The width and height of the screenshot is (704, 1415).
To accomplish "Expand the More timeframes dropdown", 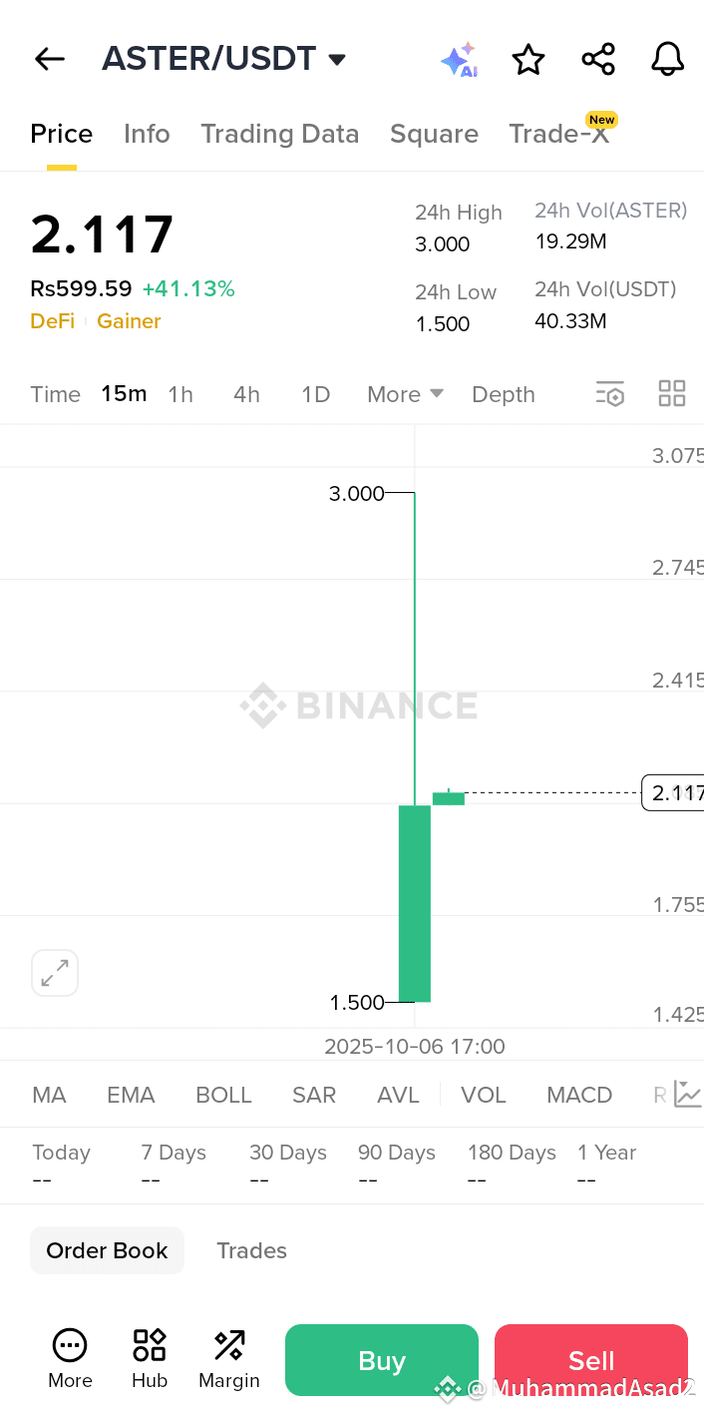I will 405,394.
